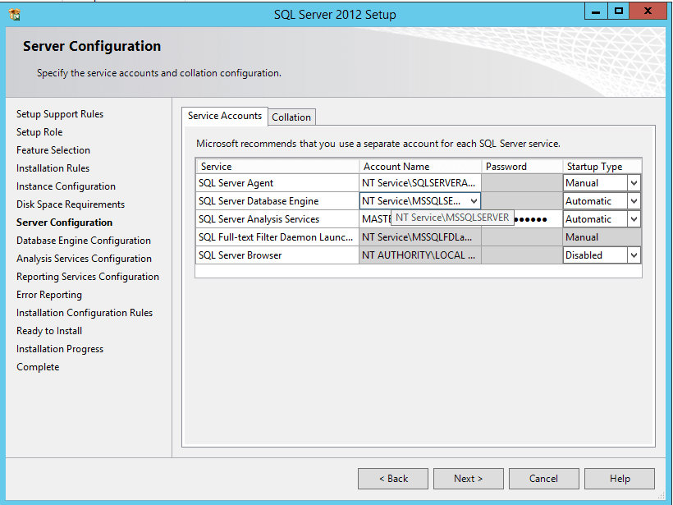The image size is (673, 505).
Task: Open the SQL Server Browser startup type dropdown
Action: [635, 255]
